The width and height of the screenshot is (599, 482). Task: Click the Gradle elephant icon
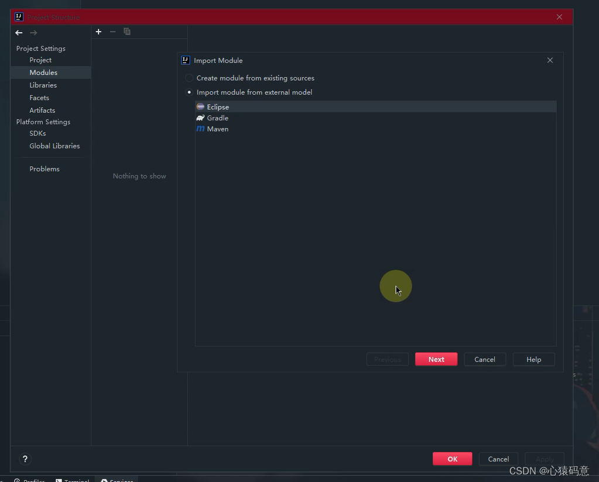[x=201, y=118]
